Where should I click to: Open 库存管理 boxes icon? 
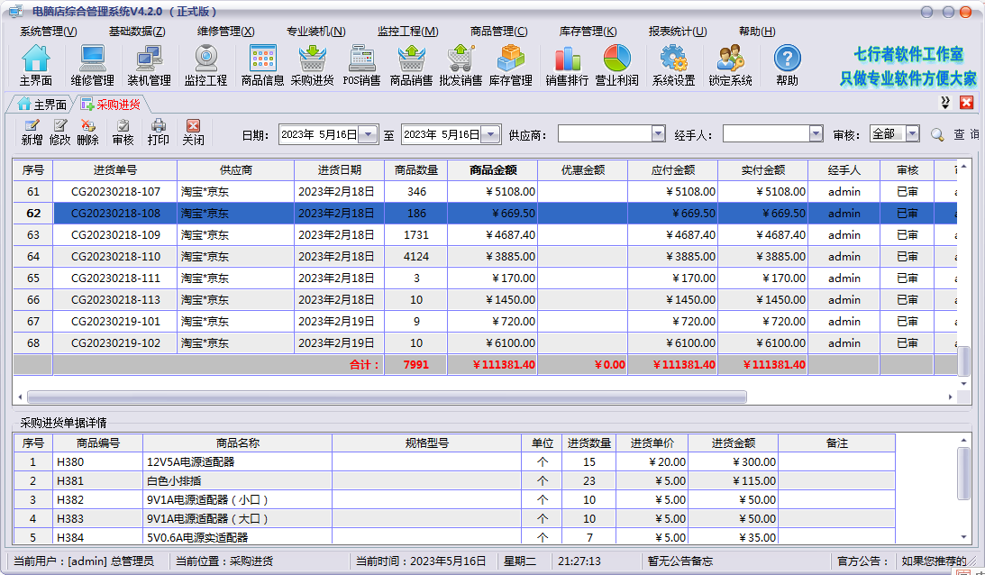511,66
